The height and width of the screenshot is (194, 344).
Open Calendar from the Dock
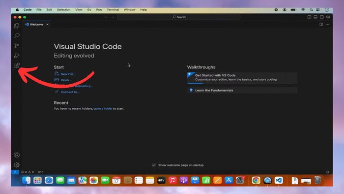pyautogui.click(x=116, y=180)
